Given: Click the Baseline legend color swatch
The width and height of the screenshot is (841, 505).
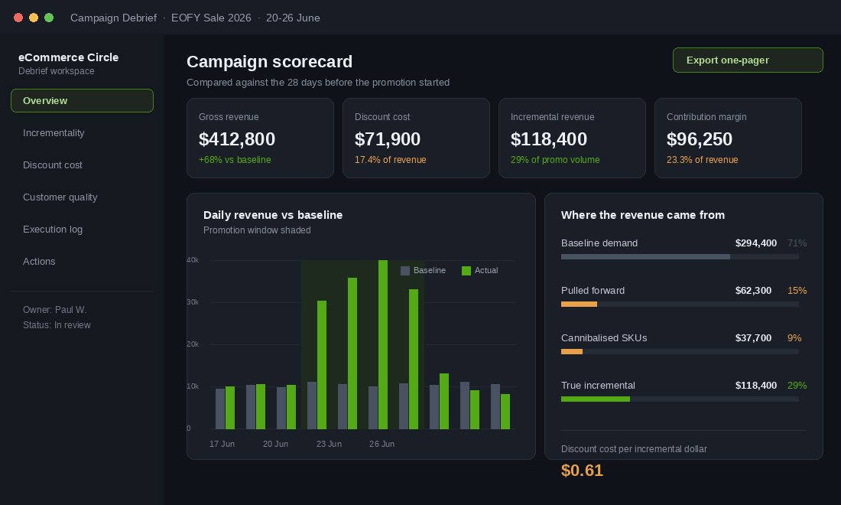Looking at the screenshot, I should [405, 270].
